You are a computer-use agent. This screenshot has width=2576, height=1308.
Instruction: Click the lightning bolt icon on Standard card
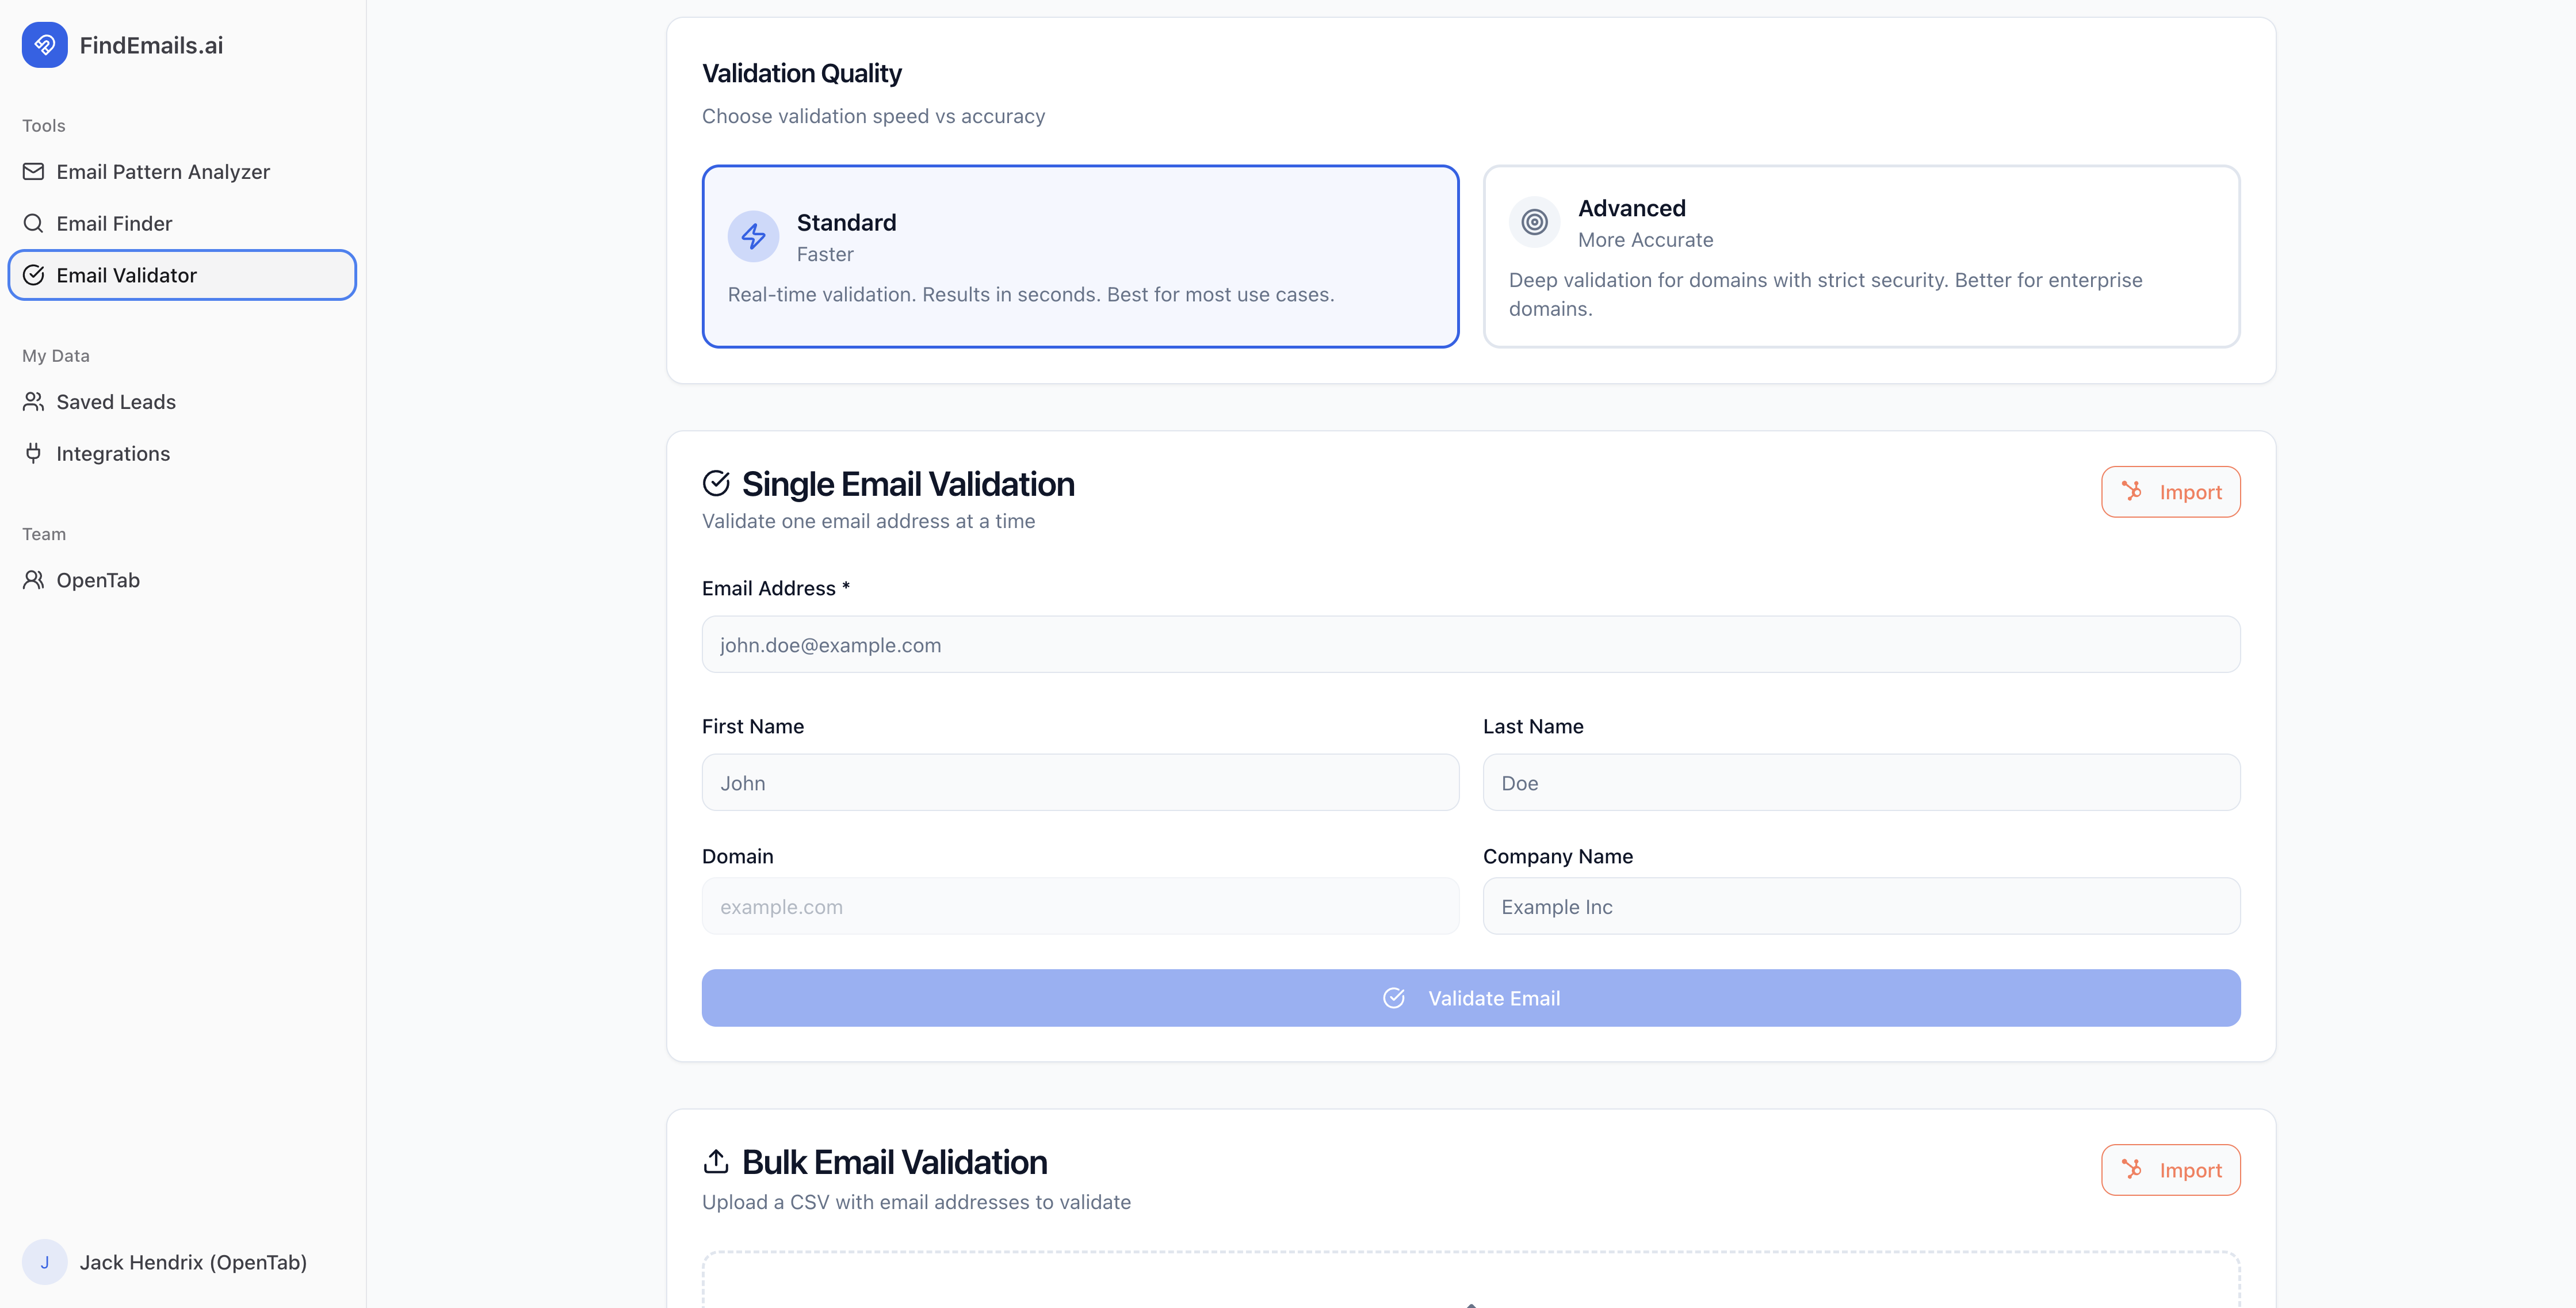[753, 236]
